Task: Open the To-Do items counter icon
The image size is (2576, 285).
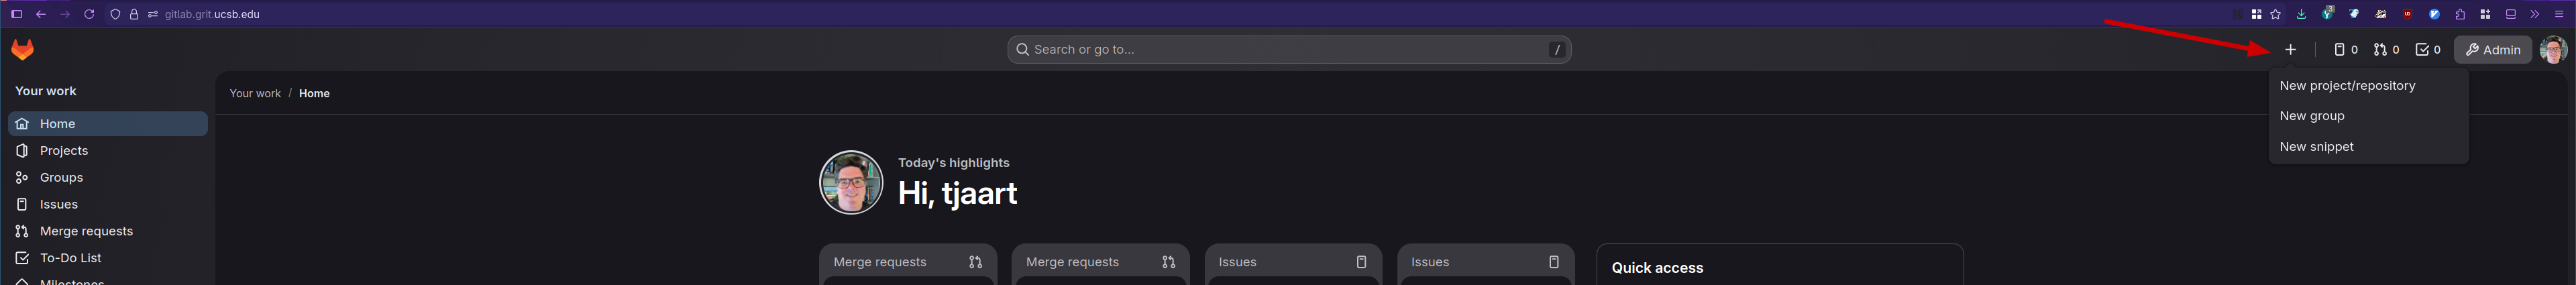Action: pos(2428,50)
